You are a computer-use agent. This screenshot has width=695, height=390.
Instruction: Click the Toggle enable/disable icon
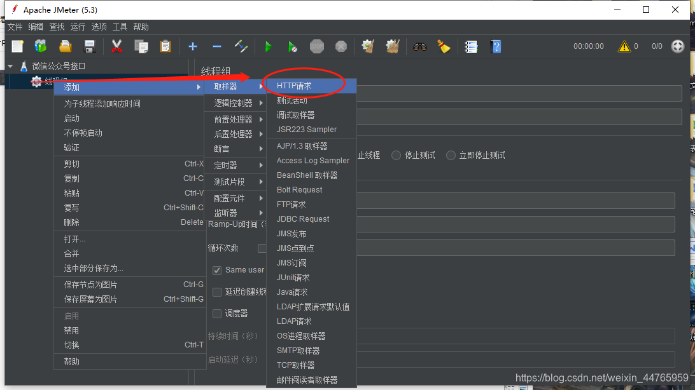[241, 46]
